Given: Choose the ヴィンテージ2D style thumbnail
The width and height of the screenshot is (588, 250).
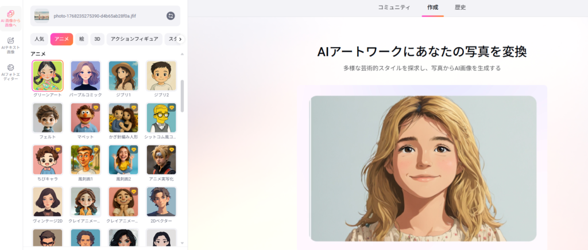Looking at the screenshot, I should (x=48, y=202).
